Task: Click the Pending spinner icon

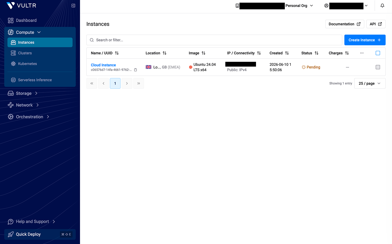Action: click(303, 67)
